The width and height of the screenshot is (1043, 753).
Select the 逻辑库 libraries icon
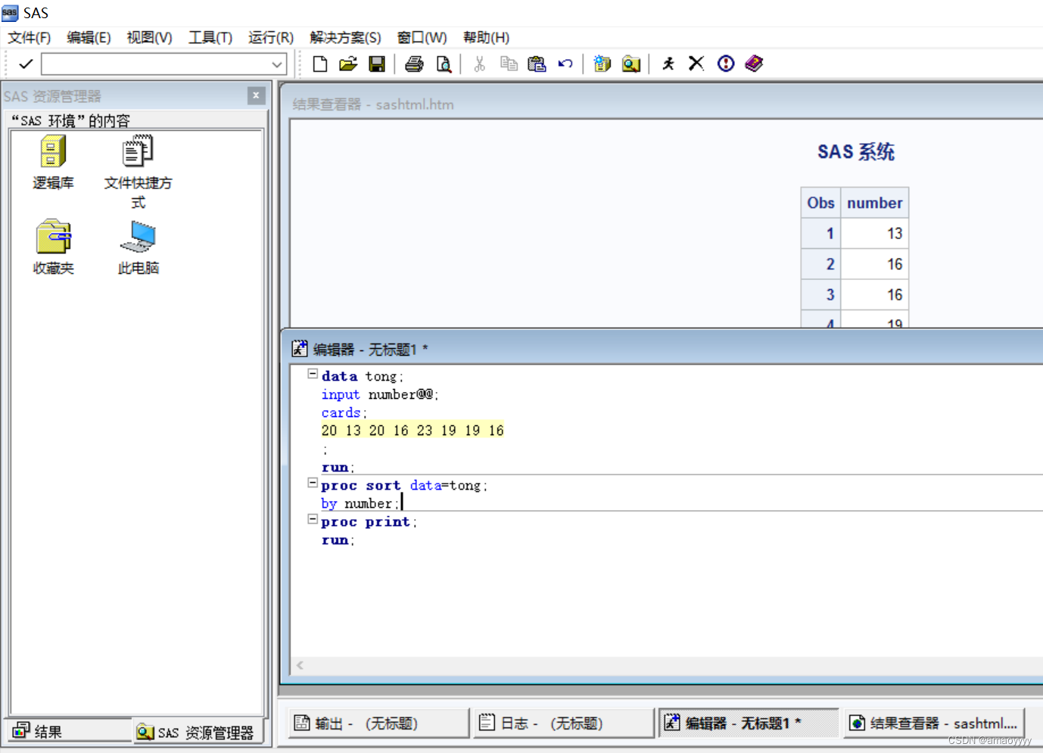[53, 162]
